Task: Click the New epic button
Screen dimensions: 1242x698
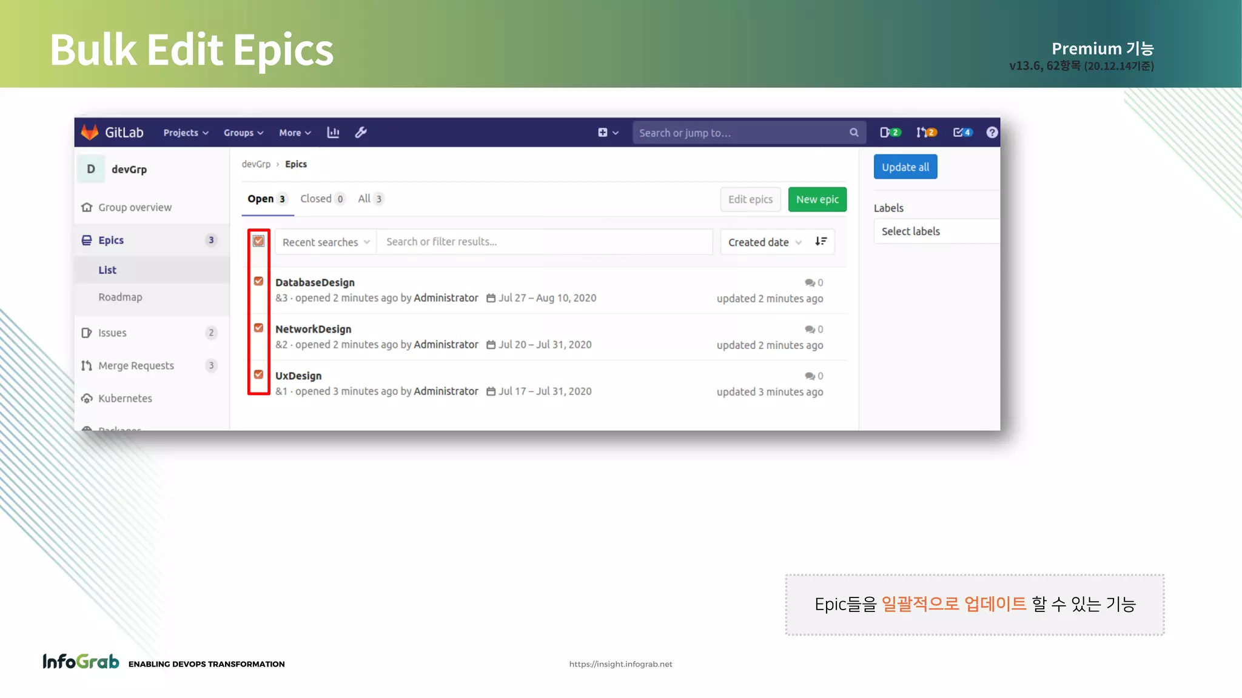Action: coord(817,199)
